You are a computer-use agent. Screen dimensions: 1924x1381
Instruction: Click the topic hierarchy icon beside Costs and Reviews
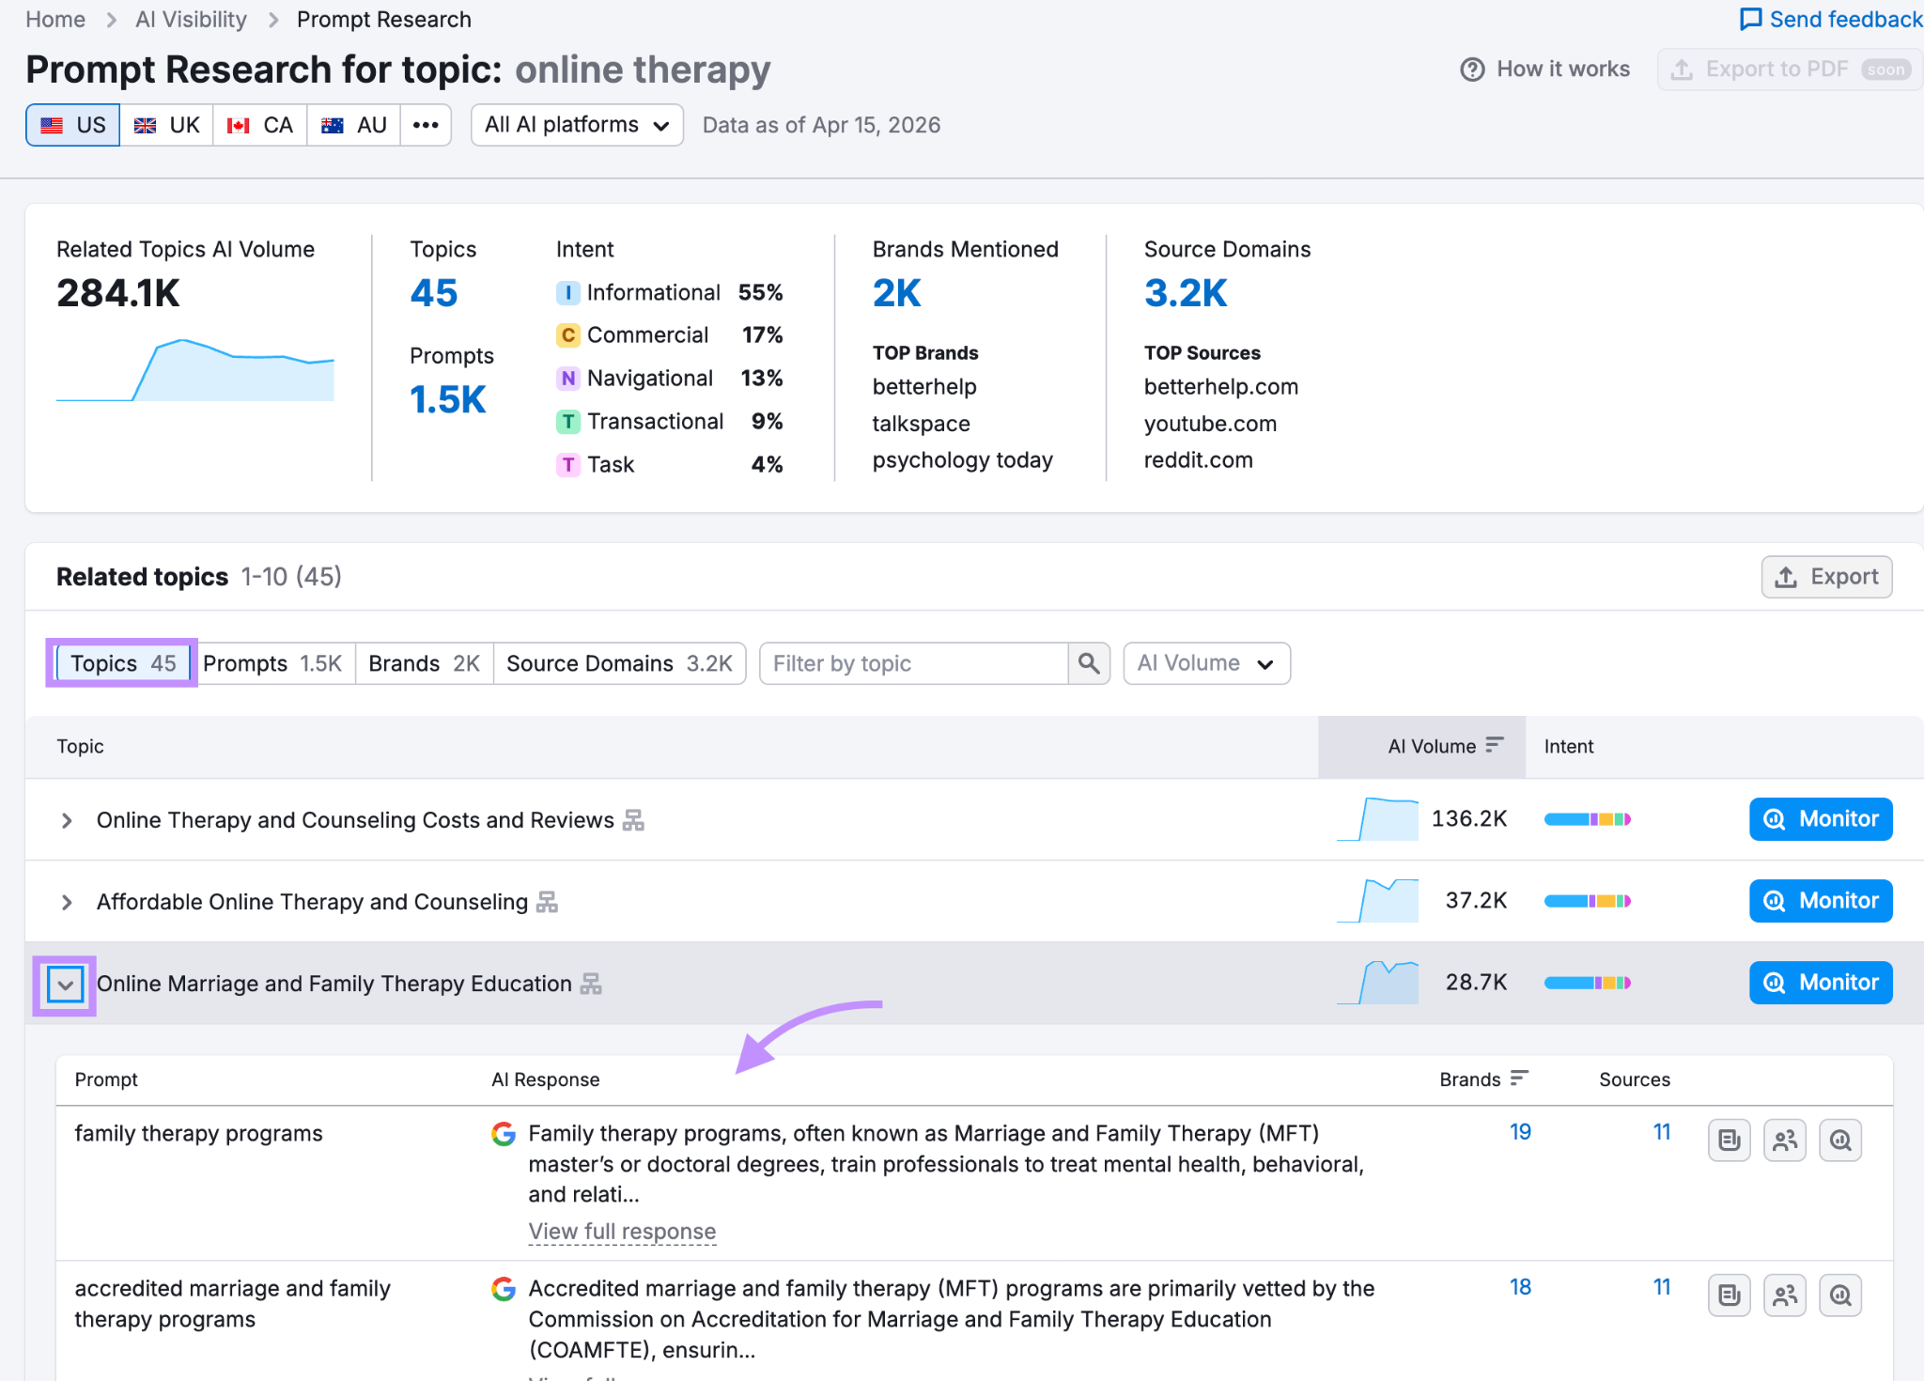[x=634, y=820]
